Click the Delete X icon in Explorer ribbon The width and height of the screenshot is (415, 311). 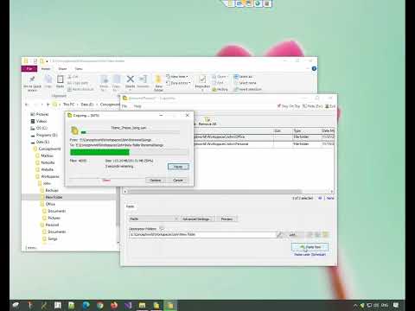pyautogui.click(x=131, y=81)
